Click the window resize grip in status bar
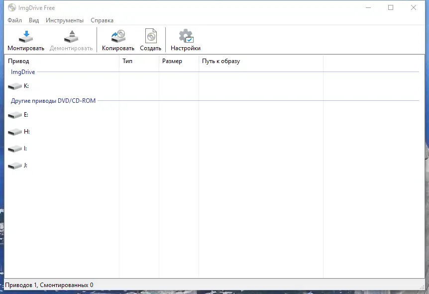 (x=422, y=287)
